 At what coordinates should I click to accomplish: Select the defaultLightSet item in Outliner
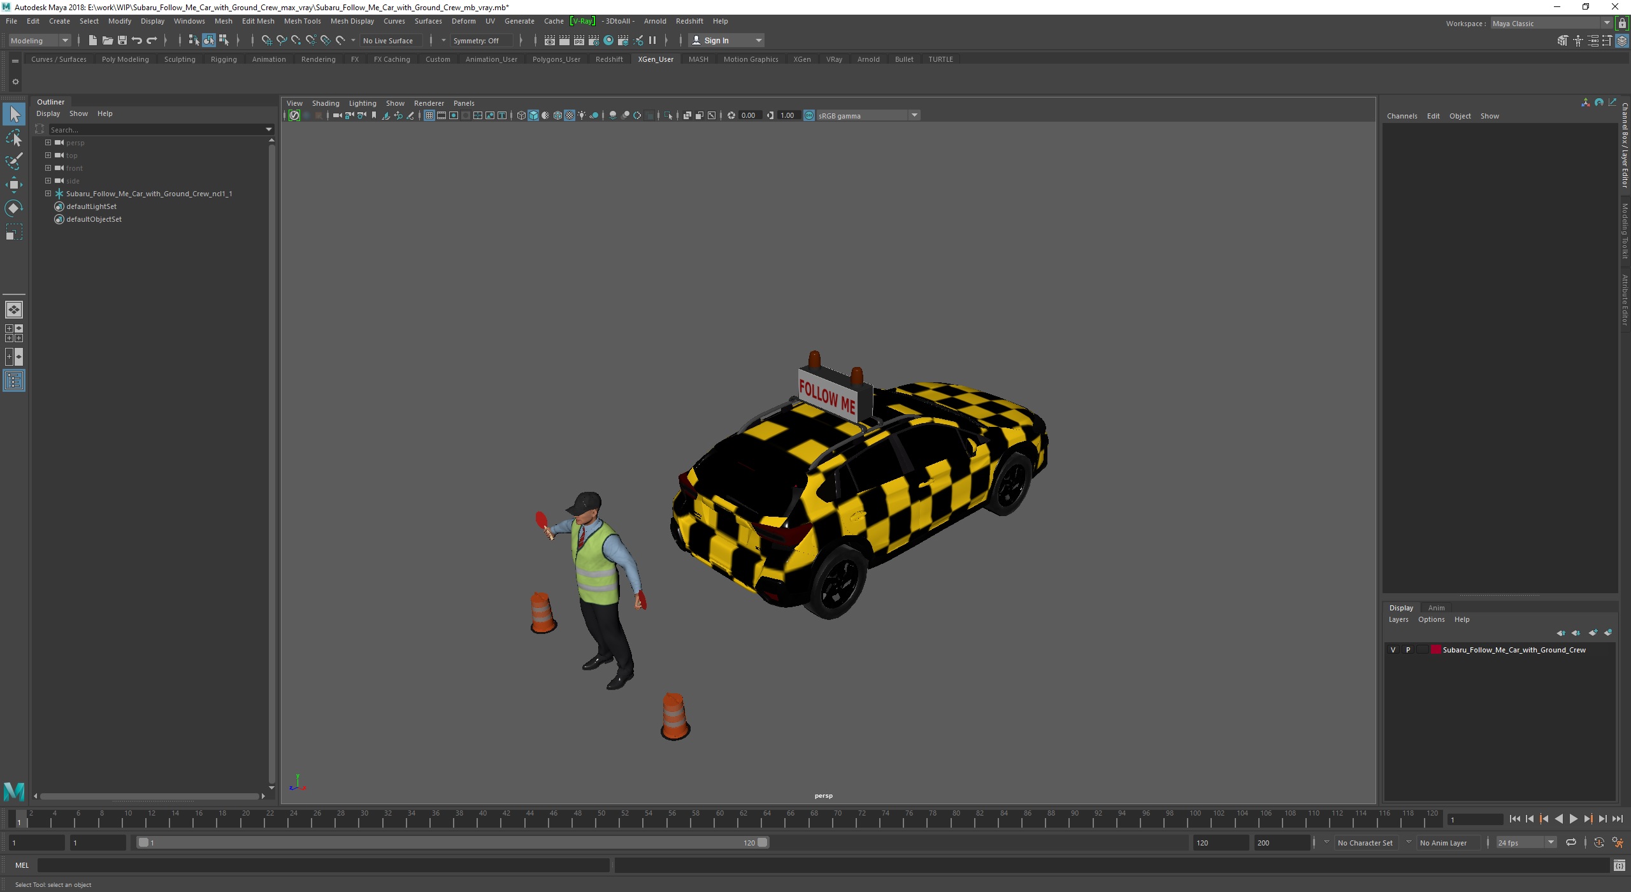(91, 206)
